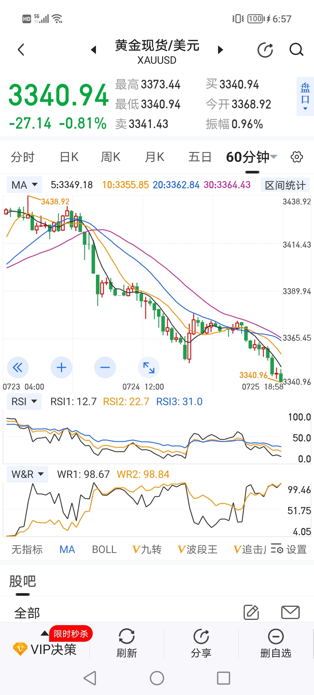Tap the double-left scroll chart button
This screenshot has width=314, height=695.
point(18,368)
